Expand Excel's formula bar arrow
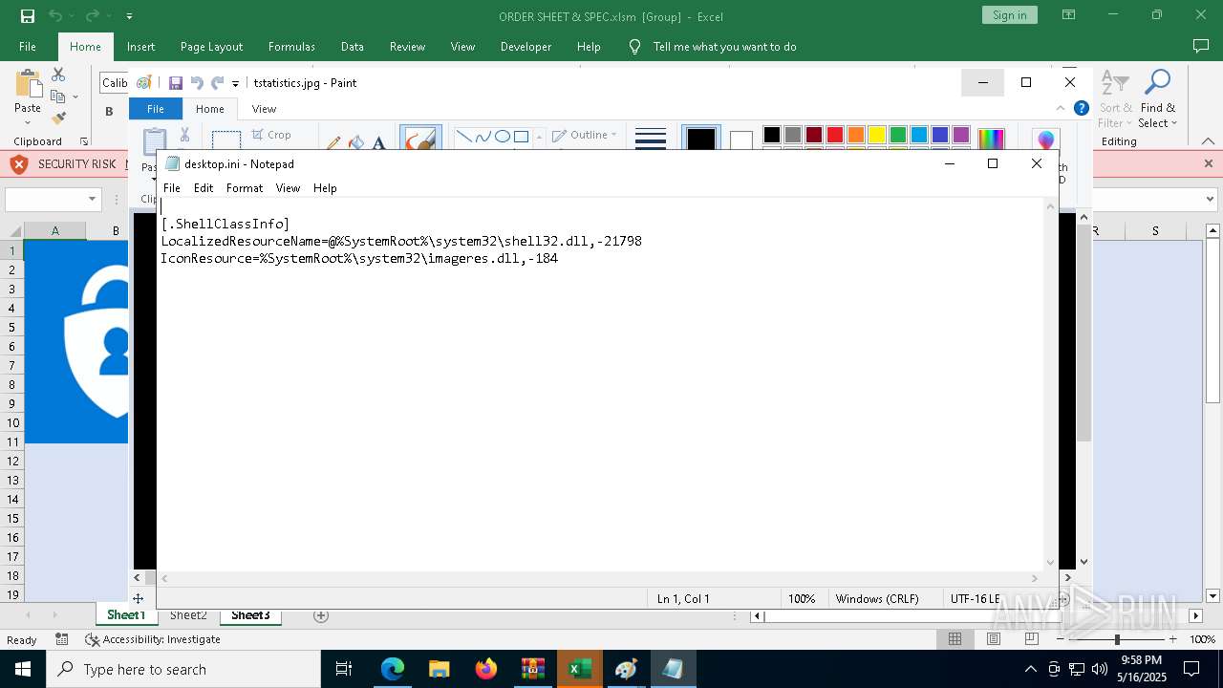The width and height of the screenshot is (1223, 688). [1211, 200]
